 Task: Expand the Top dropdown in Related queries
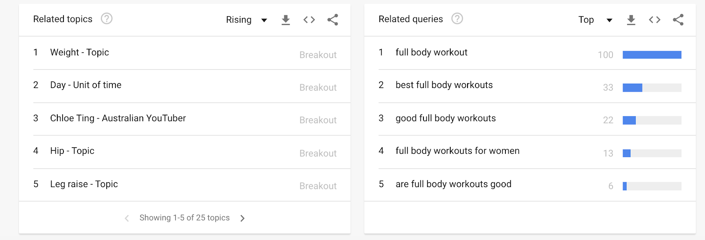pyautogui.click(x=595, y=20)
